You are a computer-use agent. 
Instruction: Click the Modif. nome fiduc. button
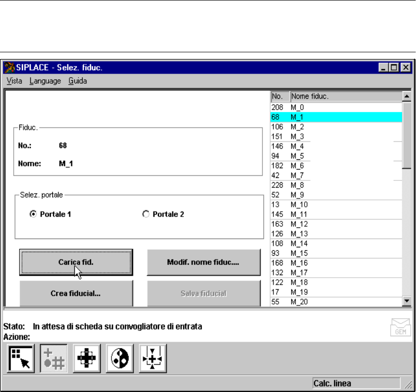click(203, 262)
